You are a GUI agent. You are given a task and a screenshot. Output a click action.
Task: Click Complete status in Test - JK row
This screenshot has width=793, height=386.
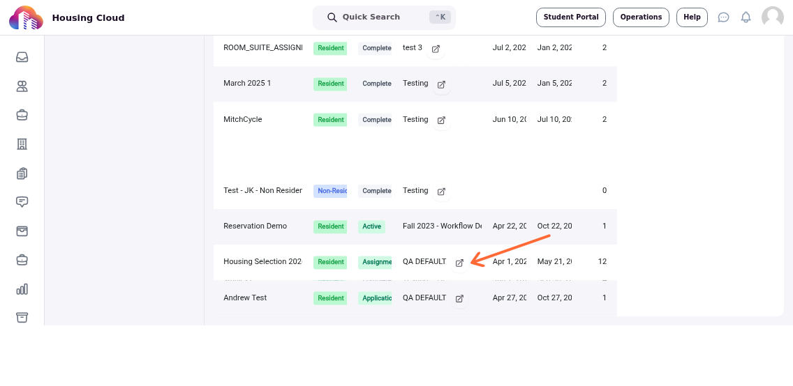(376, 191)
